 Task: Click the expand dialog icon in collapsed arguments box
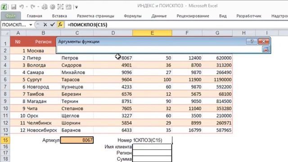tap(266, 49)
